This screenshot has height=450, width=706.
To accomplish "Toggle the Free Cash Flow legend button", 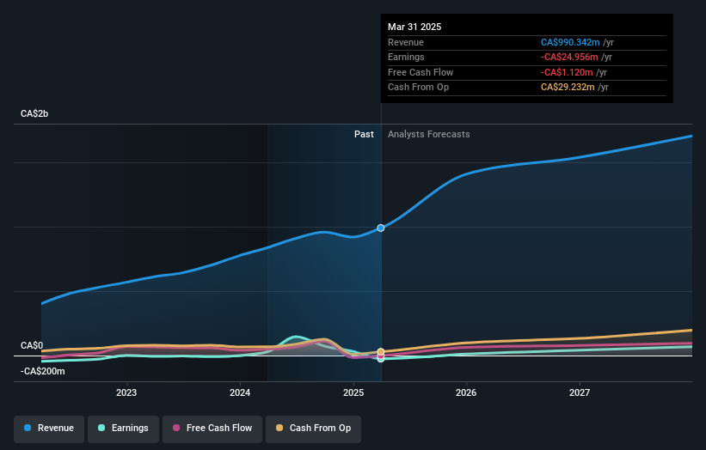I will coord(212,429).
